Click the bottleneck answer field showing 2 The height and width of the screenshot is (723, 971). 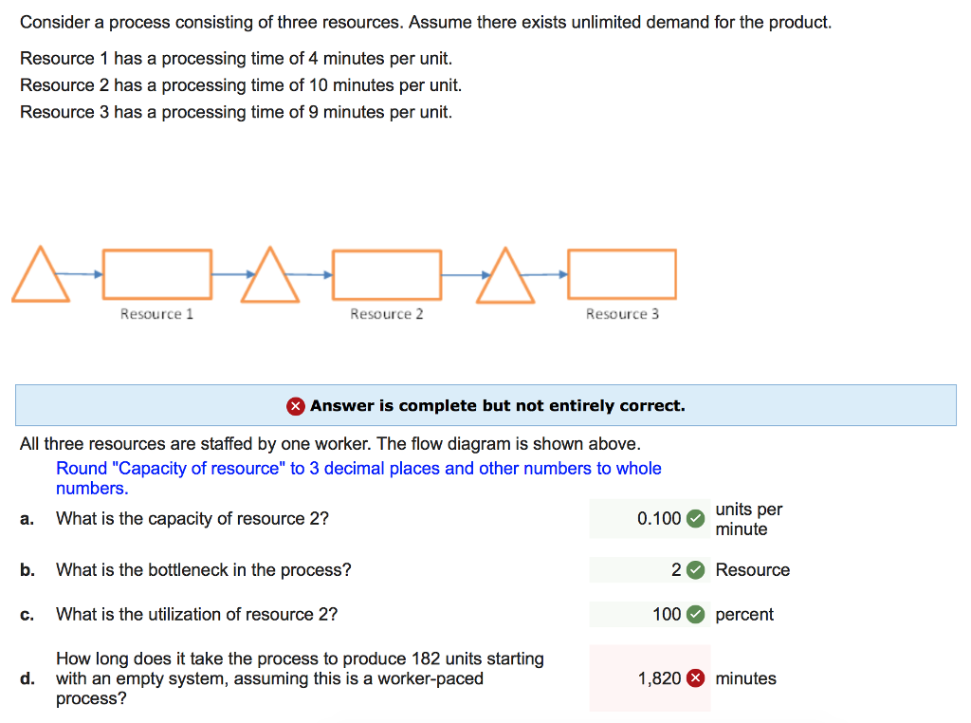click(650, 570)
